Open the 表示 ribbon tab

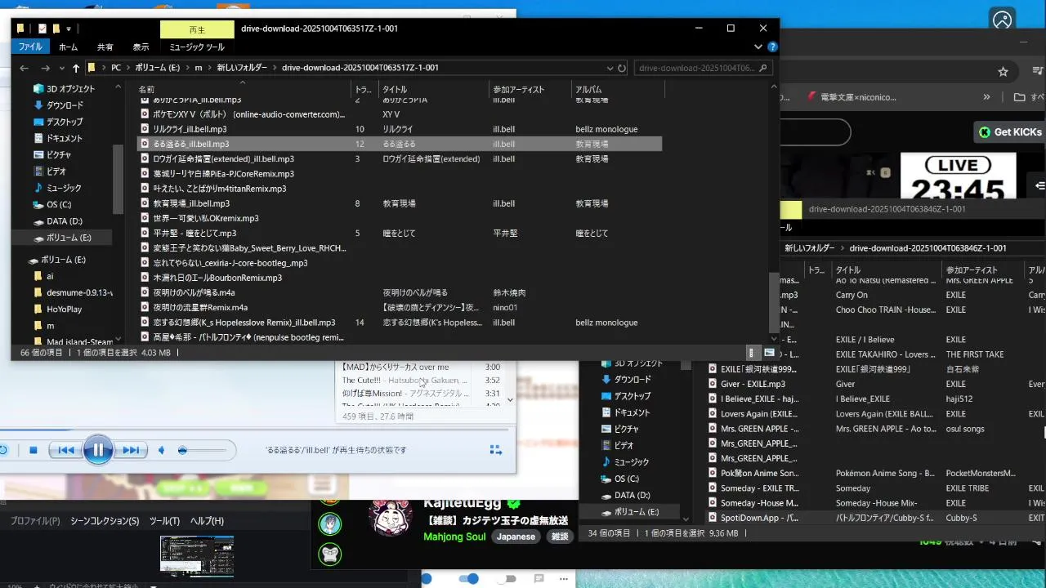(x=141, y=47)
